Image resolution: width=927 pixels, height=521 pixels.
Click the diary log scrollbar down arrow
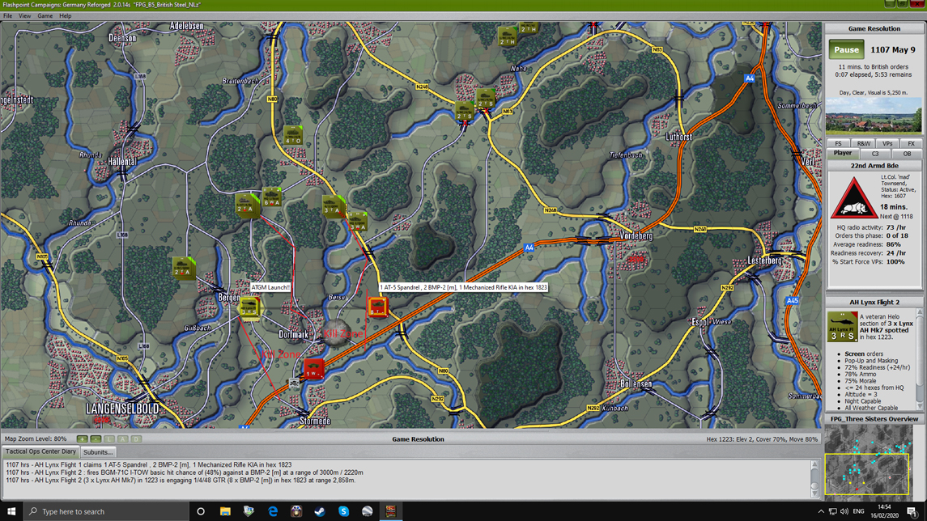click(x=814, y=493)
